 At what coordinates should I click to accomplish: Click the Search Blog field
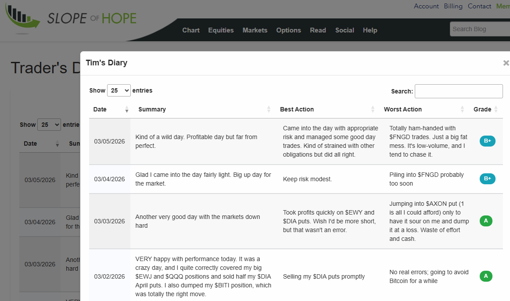click(x=479, y=29)
